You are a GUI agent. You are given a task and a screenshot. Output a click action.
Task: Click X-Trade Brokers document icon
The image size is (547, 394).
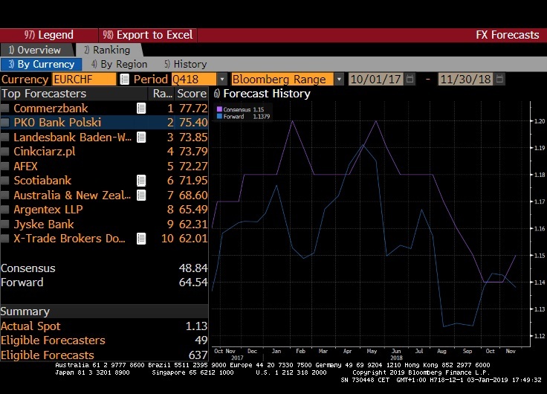[x=141, y=239]
